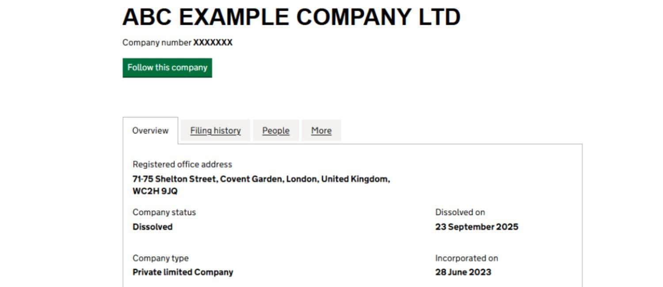Select the Shelton Street address line
Image resolution: width=663 pixels, height=287 pixels.
(x=261, y=179)
